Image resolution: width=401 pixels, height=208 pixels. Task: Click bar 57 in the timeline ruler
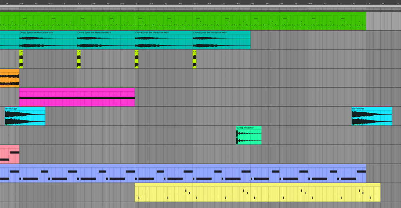(137, 3)
